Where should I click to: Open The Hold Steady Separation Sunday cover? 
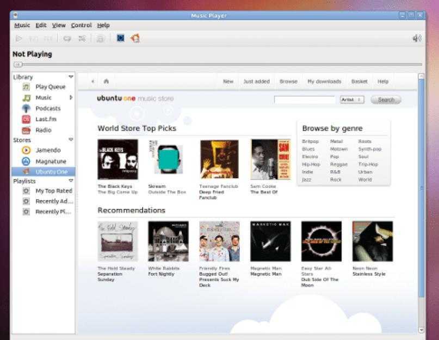tap(118, 241)
